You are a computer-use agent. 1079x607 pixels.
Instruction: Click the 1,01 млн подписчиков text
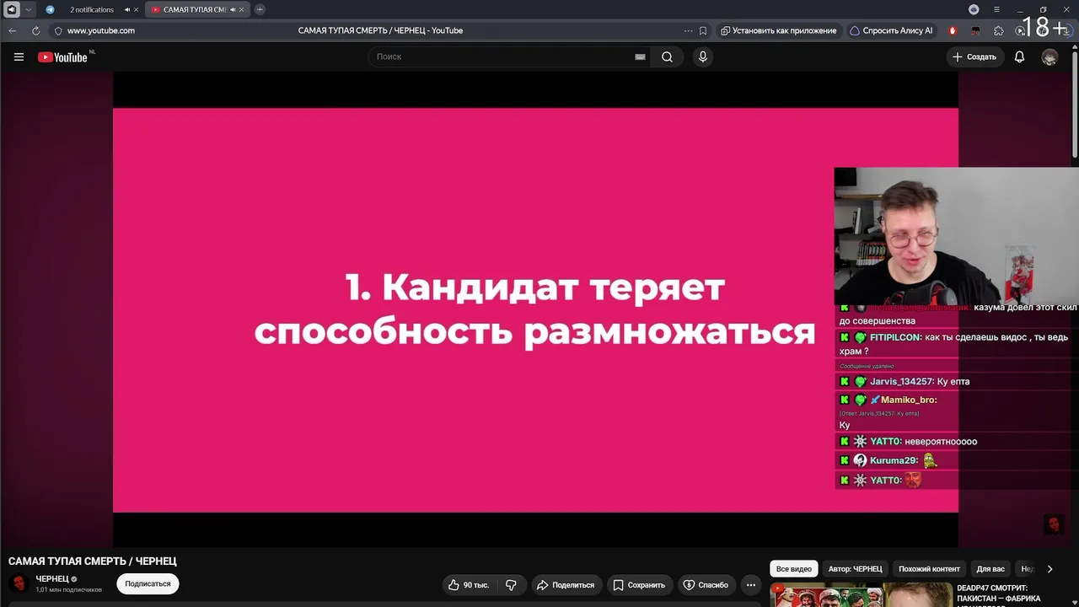pos(68,589)
